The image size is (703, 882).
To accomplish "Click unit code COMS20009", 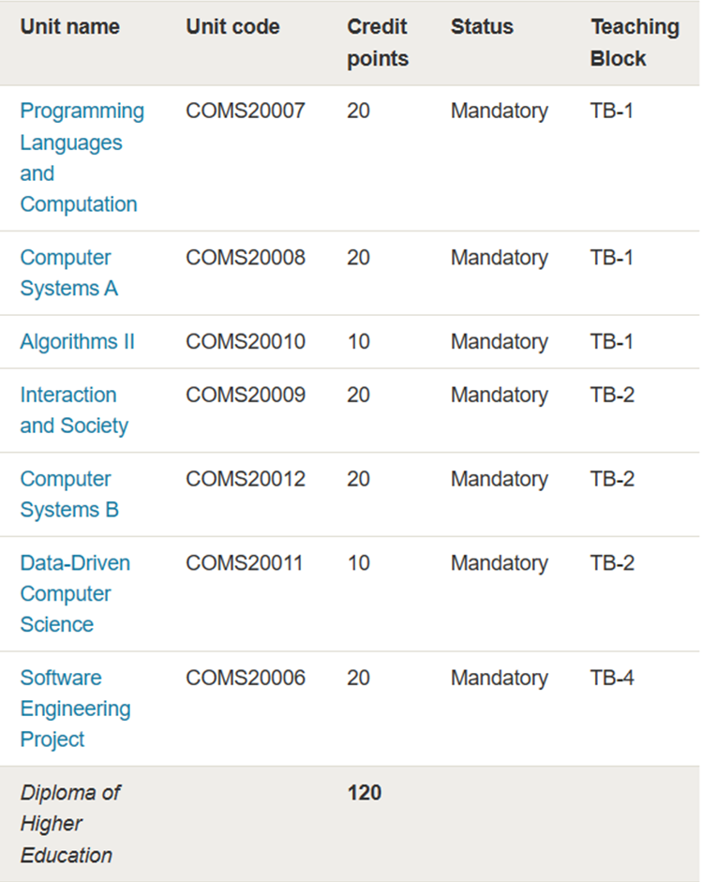I will pos(246,395).
